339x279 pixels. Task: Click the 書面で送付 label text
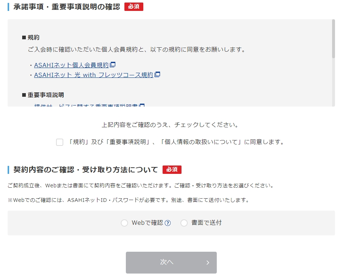[206, 223]
